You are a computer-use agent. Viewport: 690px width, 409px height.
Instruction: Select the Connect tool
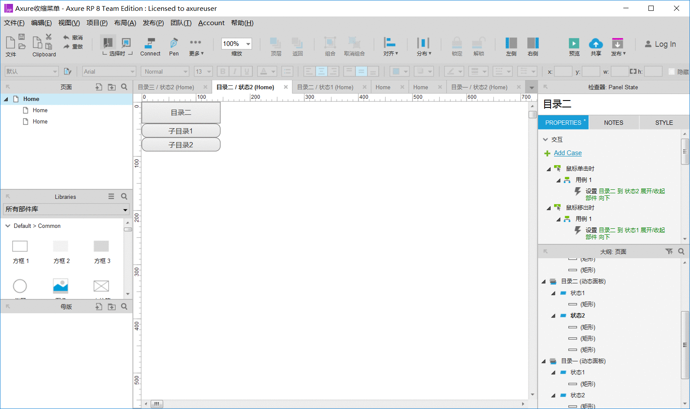[150, 47]
